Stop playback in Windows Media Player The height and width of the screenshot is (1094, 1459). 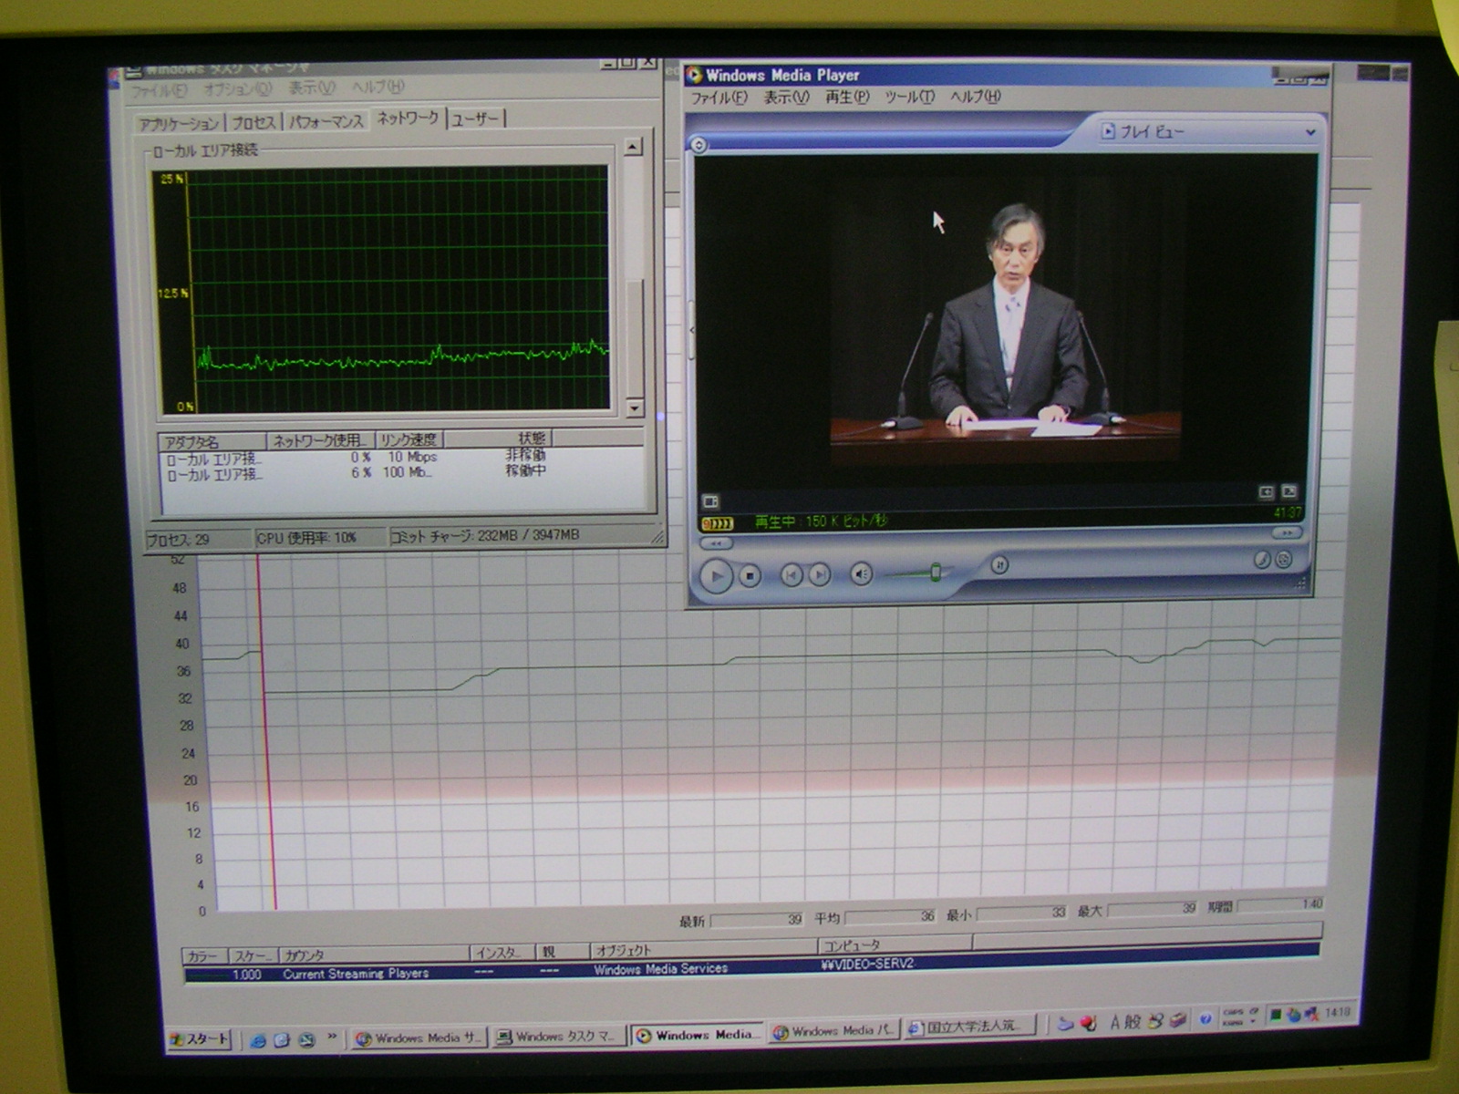(x=750, y=576)
